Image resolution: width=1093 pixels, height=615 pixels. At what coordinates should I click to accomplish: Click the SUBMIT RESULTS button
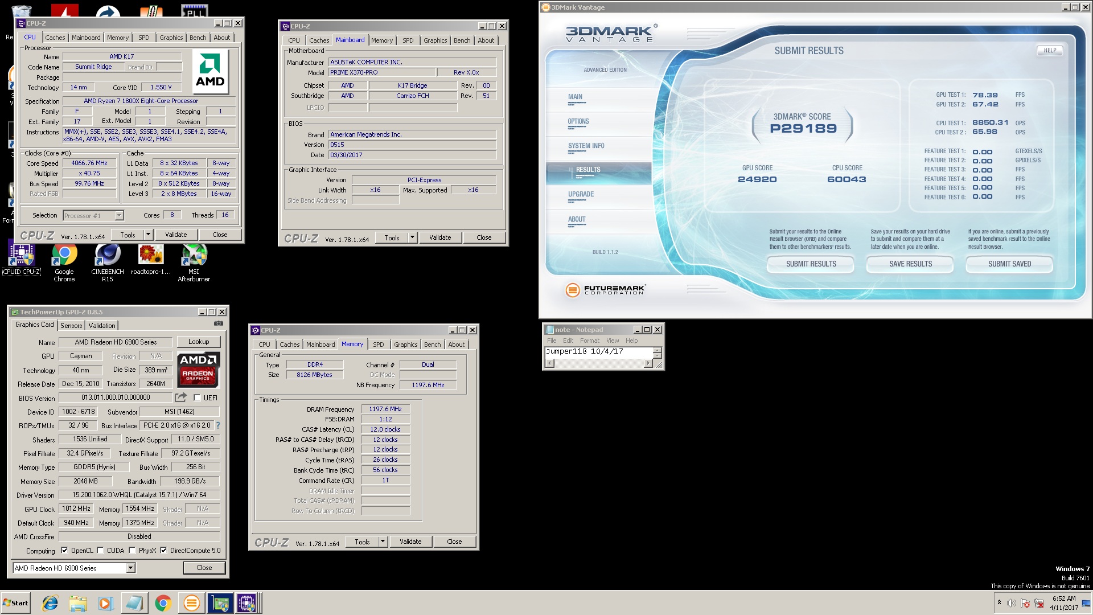811,264
